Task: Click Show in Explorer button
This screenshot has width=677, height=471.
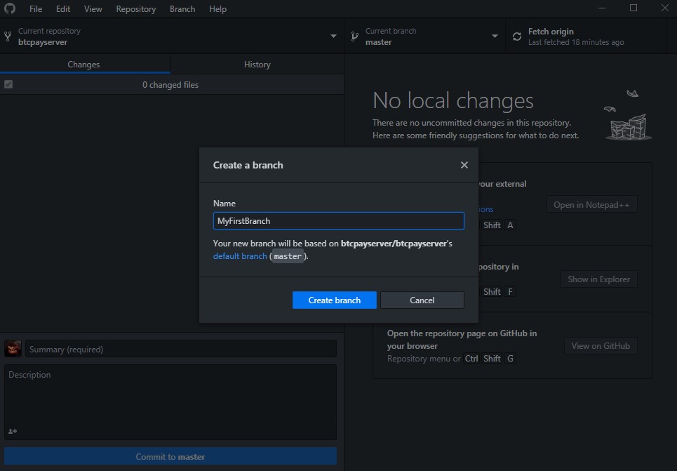Action: point(598,279)
